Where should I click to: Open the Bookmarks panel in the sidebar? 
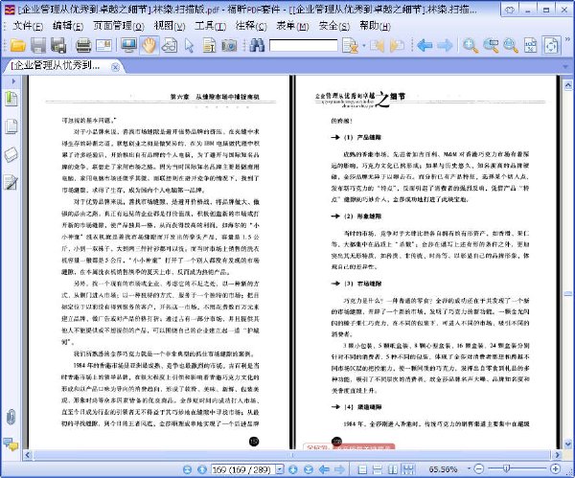click(x=11, y=99)
